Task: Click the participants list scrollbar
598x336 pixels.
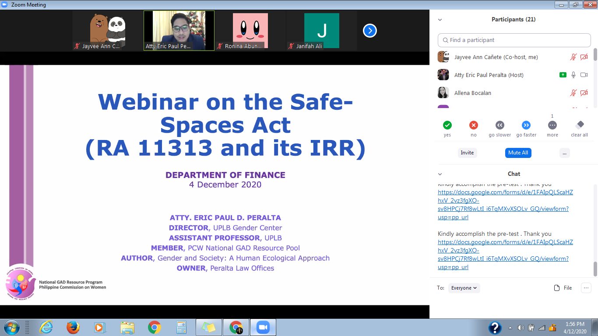Action: [x=595, y=55]
